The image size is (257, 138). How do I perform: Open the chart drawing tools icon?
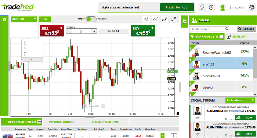coord(164,19)
